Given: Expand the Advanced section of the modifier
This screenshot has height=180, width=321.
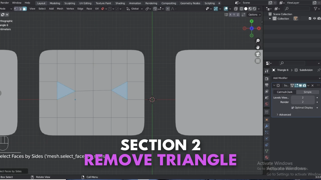Looking at the screenshot, I should (283, 114).
